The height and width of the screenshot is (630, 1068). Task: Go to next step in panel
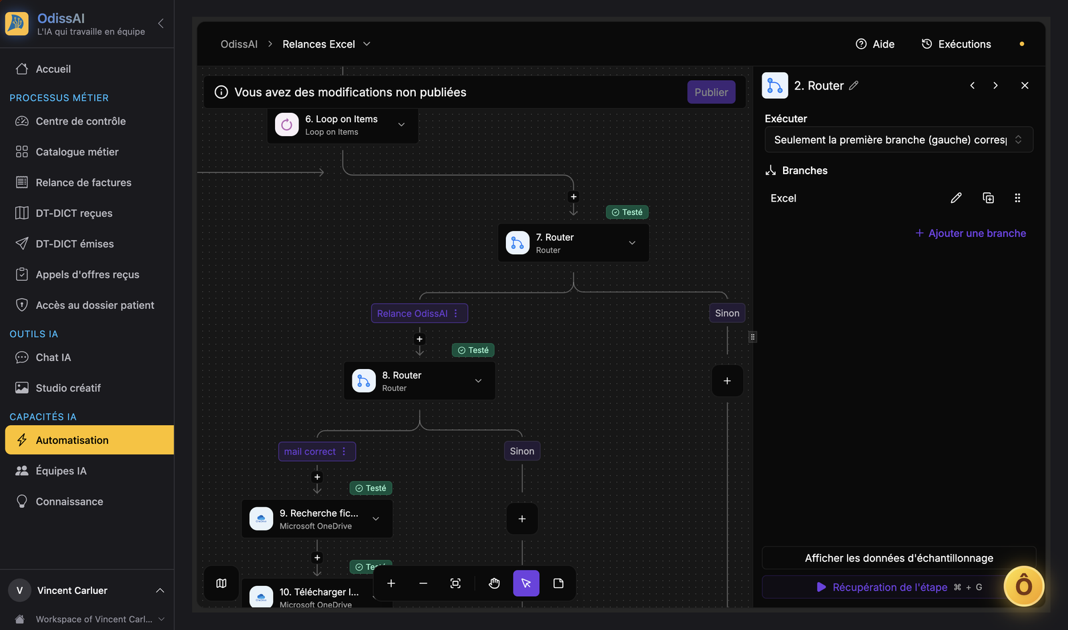click(x=995, y=85)
